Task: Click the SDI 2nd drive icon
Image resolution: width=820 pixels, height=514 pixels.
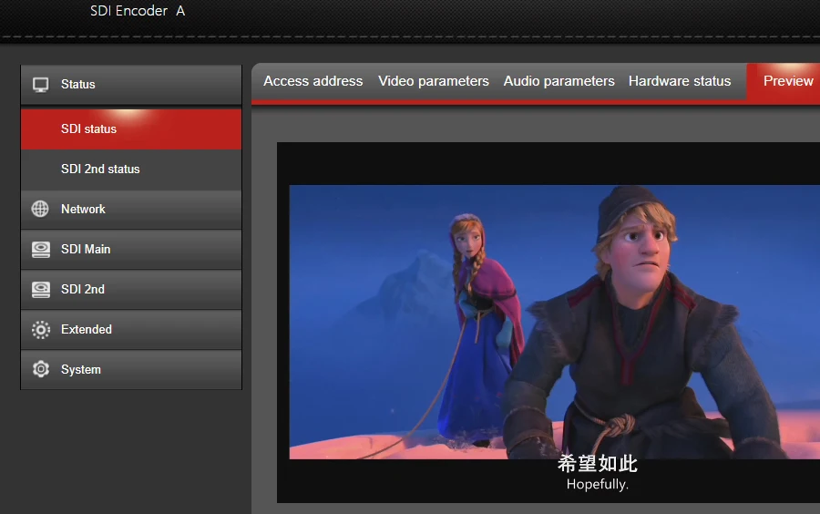Action: 41,289
